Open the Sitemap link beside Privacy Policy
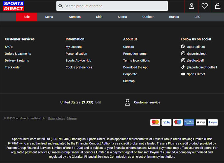The width and height of the screenshot is (224, 163). 72,118
